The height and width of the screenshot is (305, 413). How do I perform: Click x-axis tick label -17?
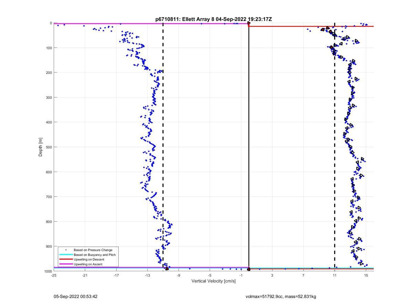tap(116, 275)
